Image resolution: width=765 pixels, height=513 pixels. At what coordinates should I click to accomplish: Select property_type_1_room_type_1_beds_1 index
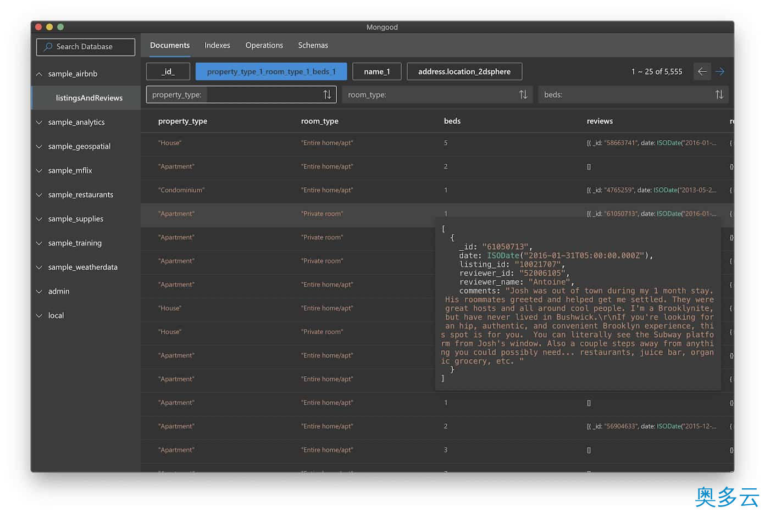(x=271, y=71)
